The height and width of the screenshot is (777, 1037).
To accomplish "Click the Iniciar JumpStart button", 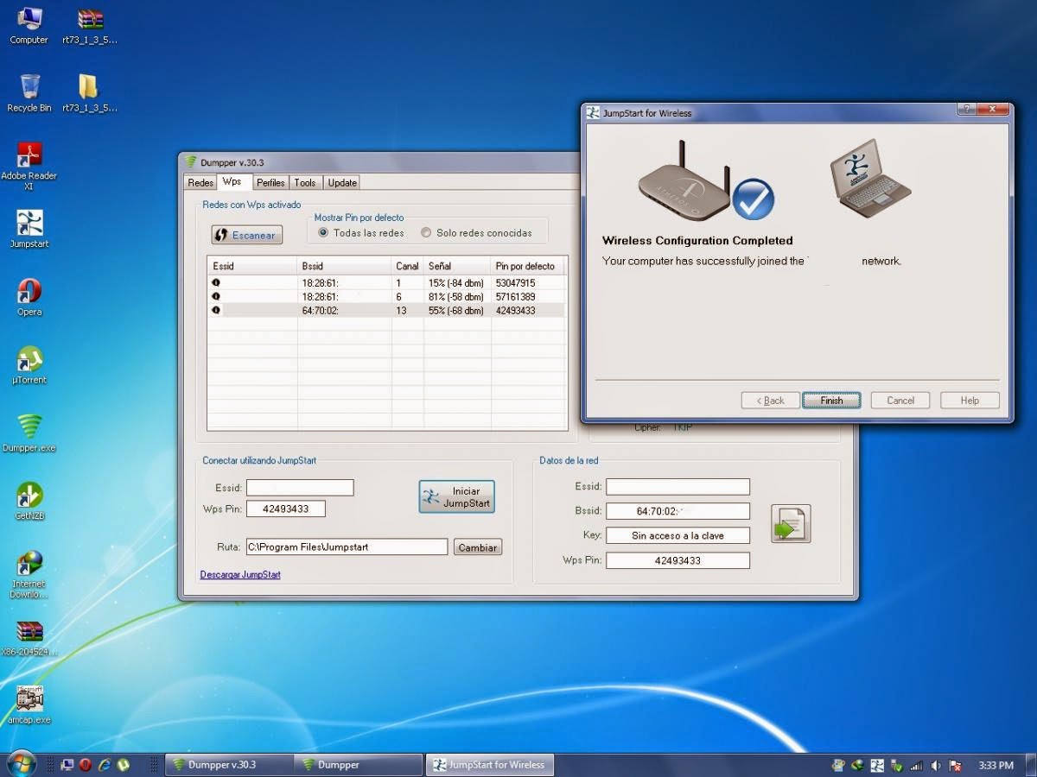I will tap(457, 496).
